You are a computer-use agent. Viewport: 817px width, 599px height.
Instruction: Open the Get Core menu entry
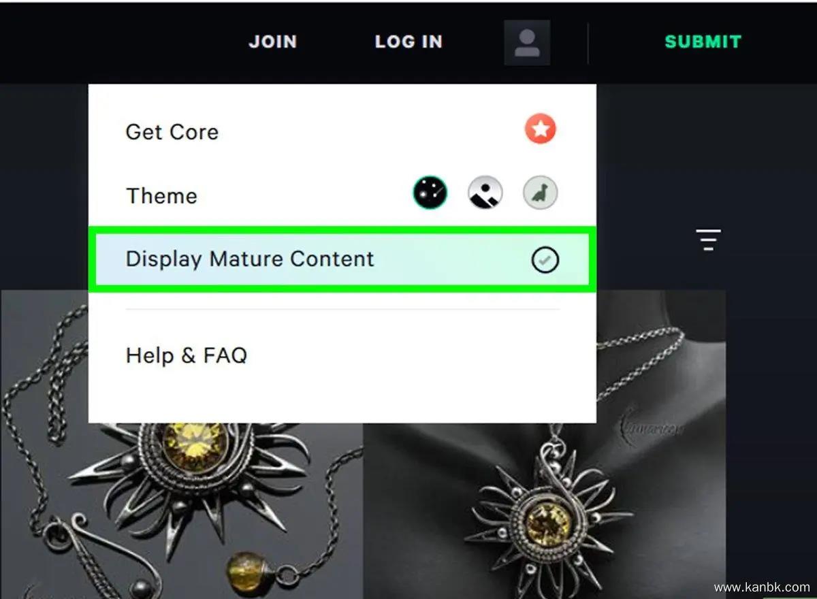tap(172, 131)
